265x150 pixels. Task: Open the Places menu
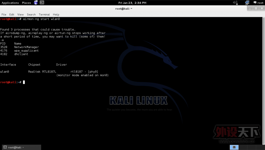26,3
